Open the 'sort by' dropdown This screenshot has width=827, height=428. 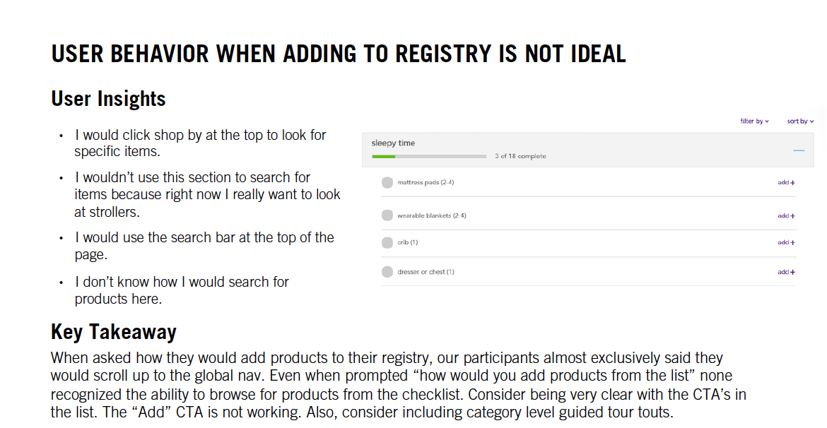(800, 121)
